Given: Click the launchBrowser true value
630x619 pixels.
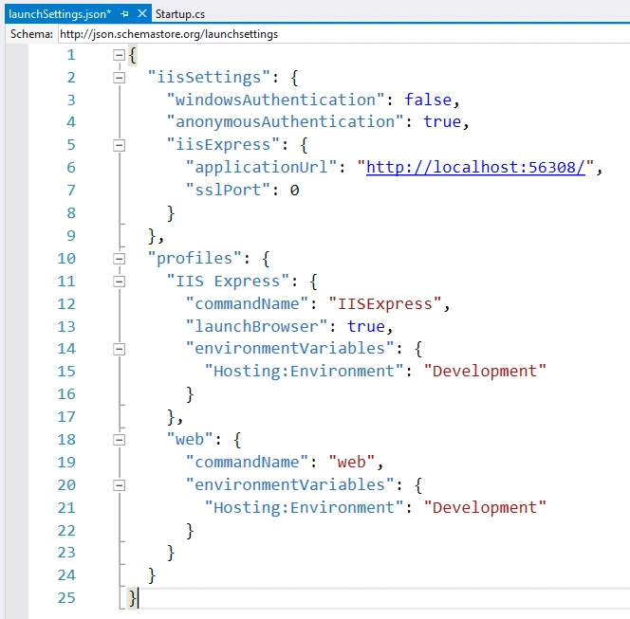Looking at the screenshot, I should (x=366, y=326).
